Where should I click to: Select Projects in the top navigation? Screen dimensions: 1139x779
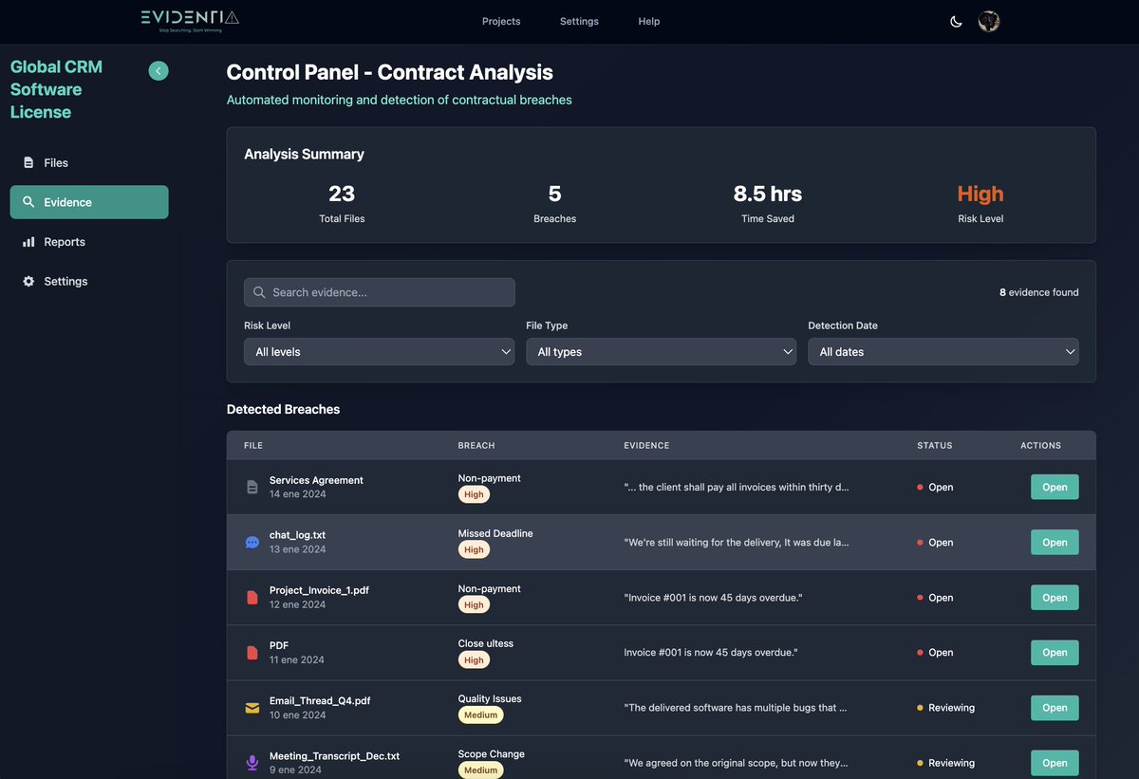(x=500, y=21)
